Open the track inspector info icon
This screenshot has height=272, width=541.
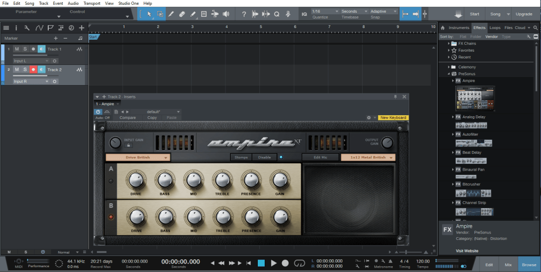[16, 28]
